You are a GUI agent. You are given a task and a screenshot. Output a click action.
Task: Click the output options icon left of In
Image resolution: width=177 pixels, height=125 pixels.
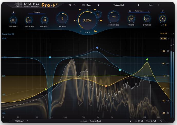(130, 121)
